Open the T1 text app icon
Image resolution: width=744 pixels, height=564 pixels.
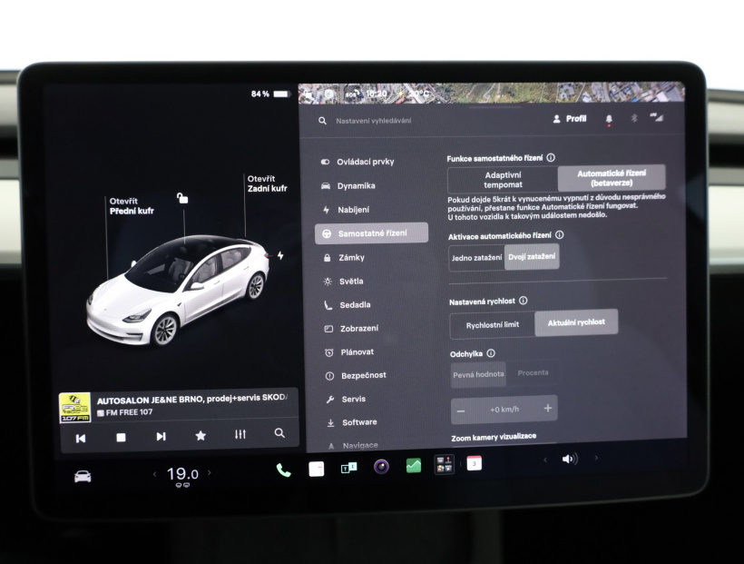pos(348,468)
